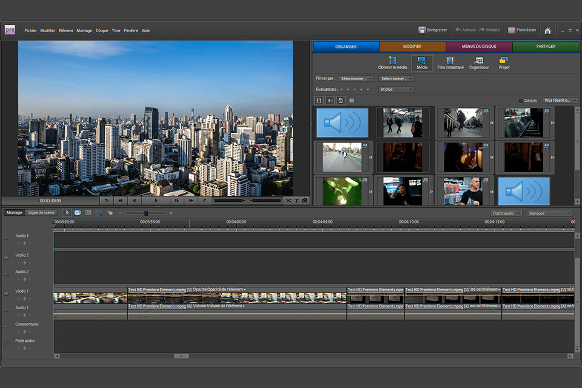The width and height of the screenshot is (582, 388).
Task: Enable the Détails checkbox
Action: 521,101
